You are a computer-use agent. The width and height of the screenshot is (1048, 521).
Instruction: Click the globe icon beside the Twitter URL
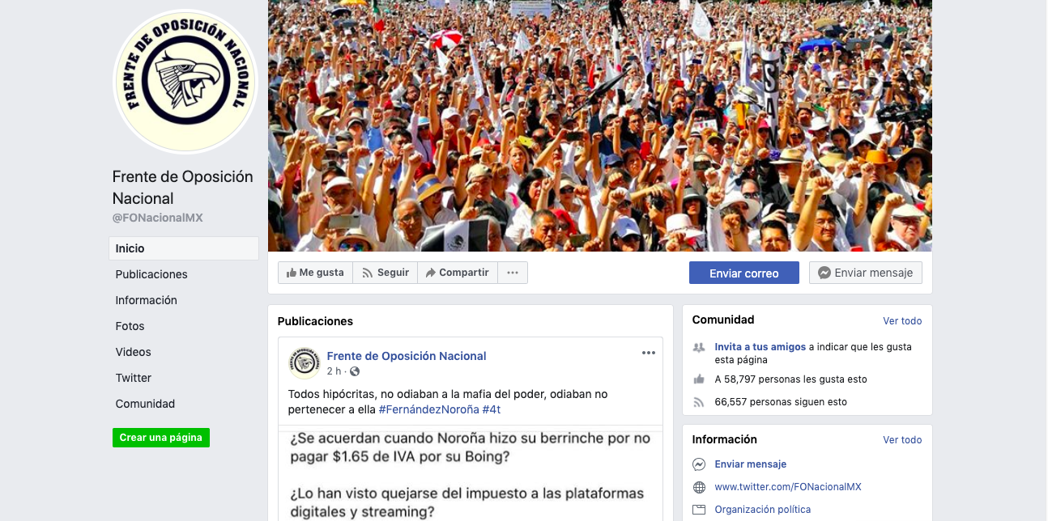pos(699,487)
